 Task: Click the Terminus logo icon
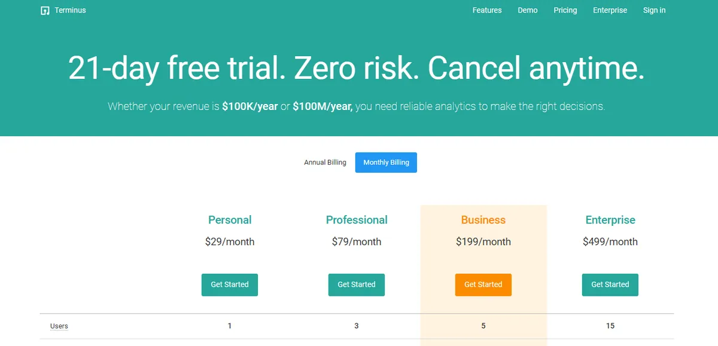click(x=45, y=11)
